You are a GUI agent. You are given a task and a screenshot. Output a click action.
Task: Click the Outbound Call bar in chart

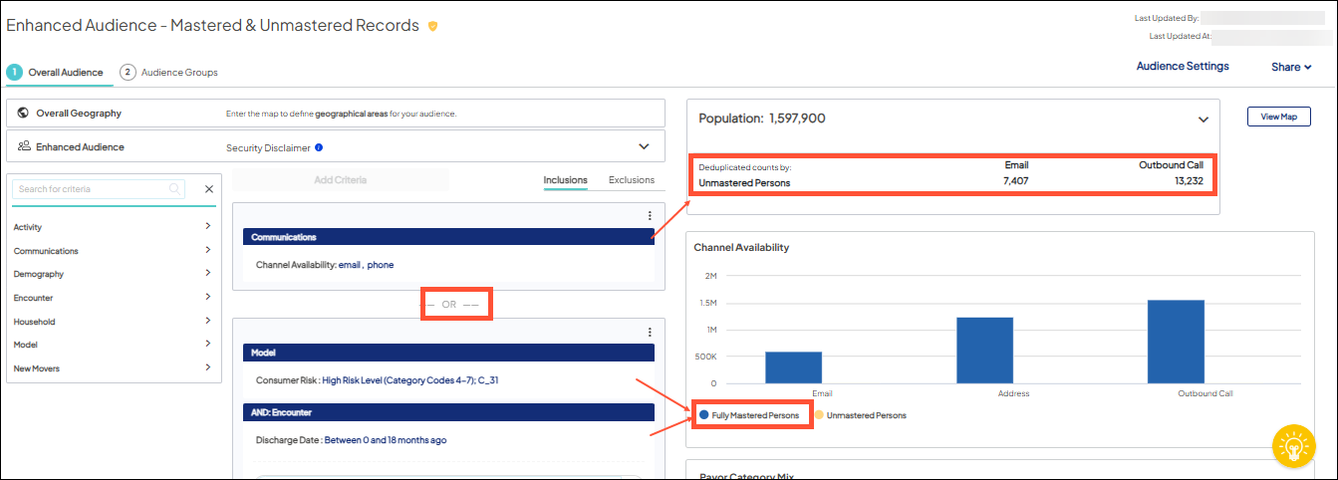coord(1176,342)
